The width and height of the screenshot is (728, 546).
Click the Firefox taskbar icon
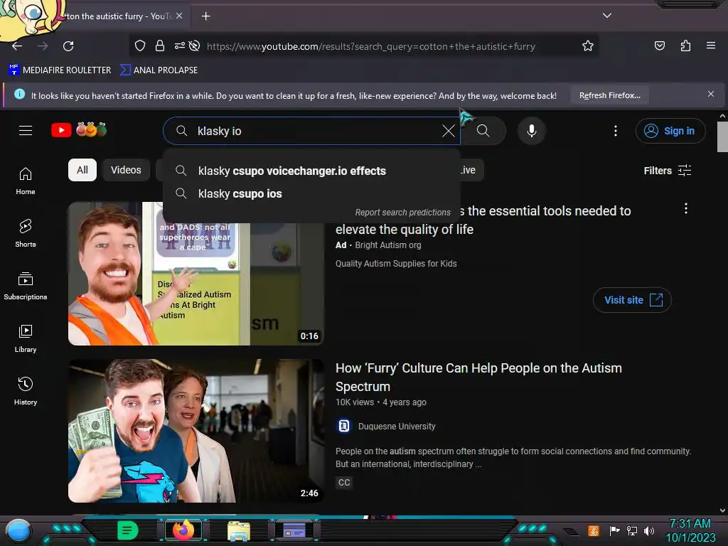[x=183, y=530]
